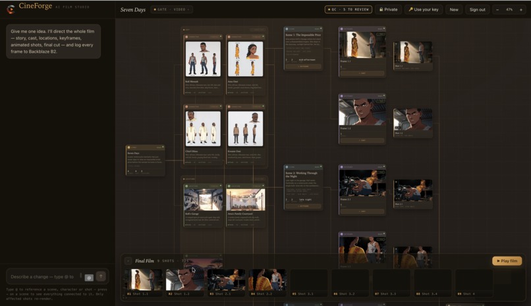Image resolution: width=531 pixels, height=306 pixels.
Task: Click the 47% zoom level readout
Action: [509, 9]
